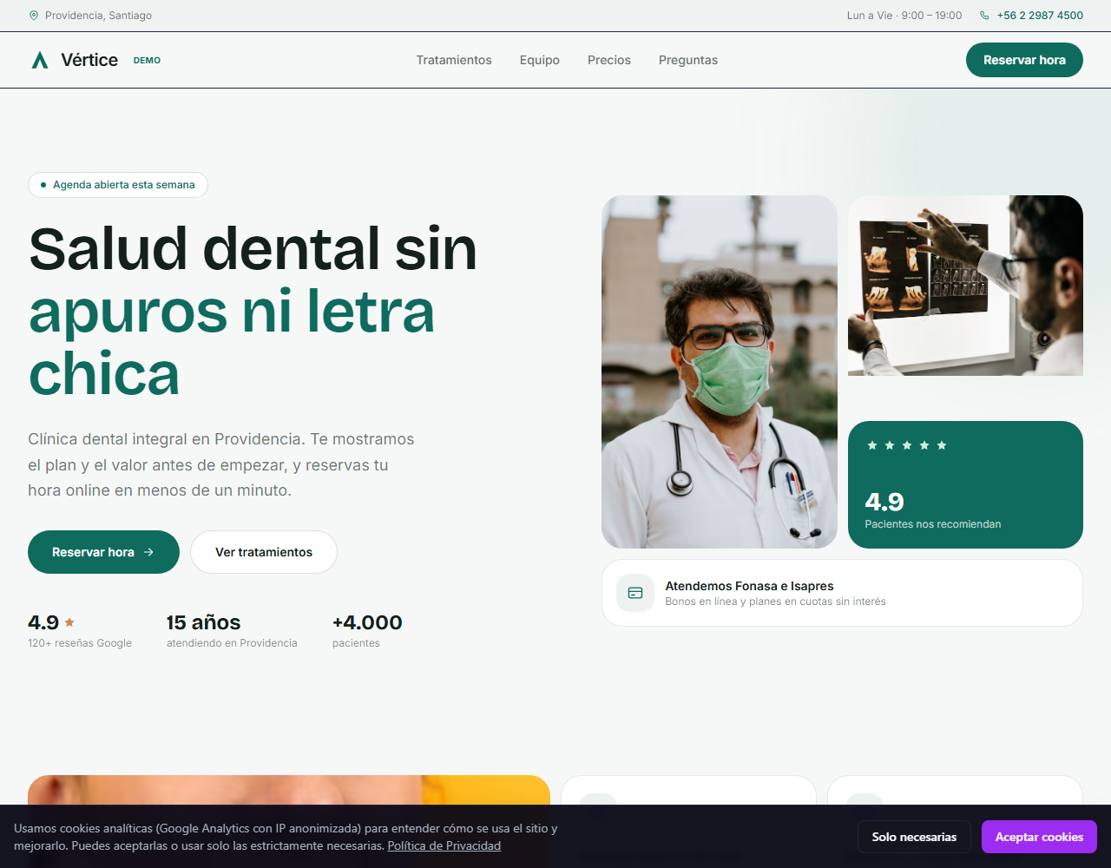Click the atendiendo en Providencia caption

232,643
